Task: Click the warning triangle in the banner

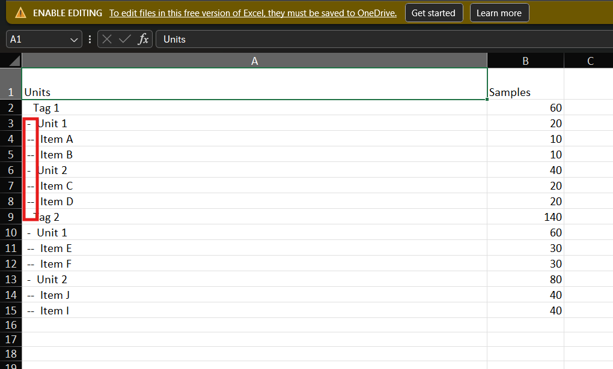Action: 20,12
